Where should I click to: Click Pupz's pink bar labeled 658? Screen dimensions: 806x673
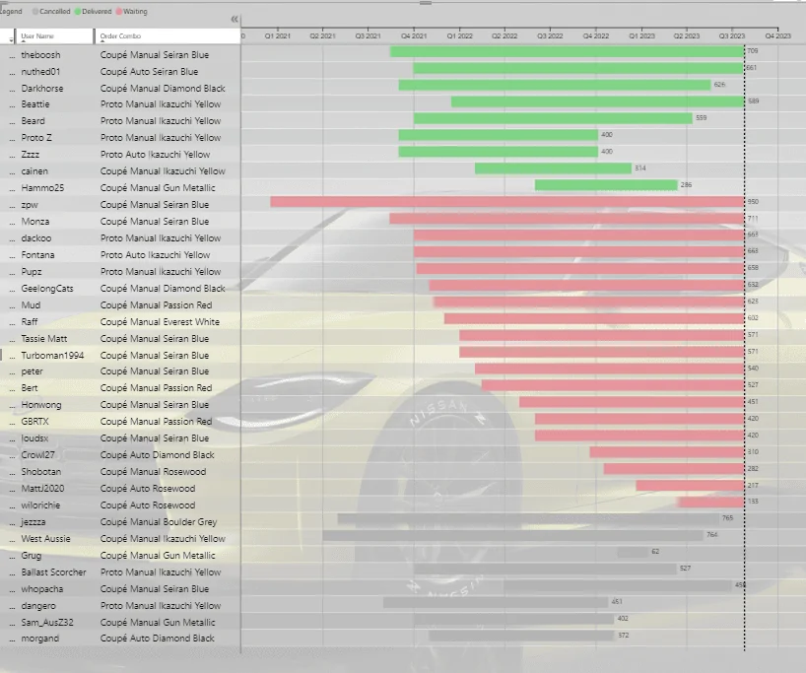[580, 269]
